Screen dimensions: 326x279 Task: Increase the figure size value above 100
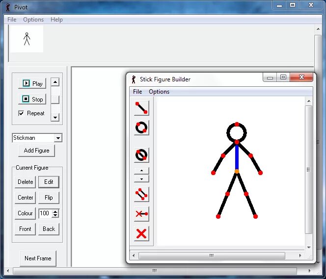(55, 211)
